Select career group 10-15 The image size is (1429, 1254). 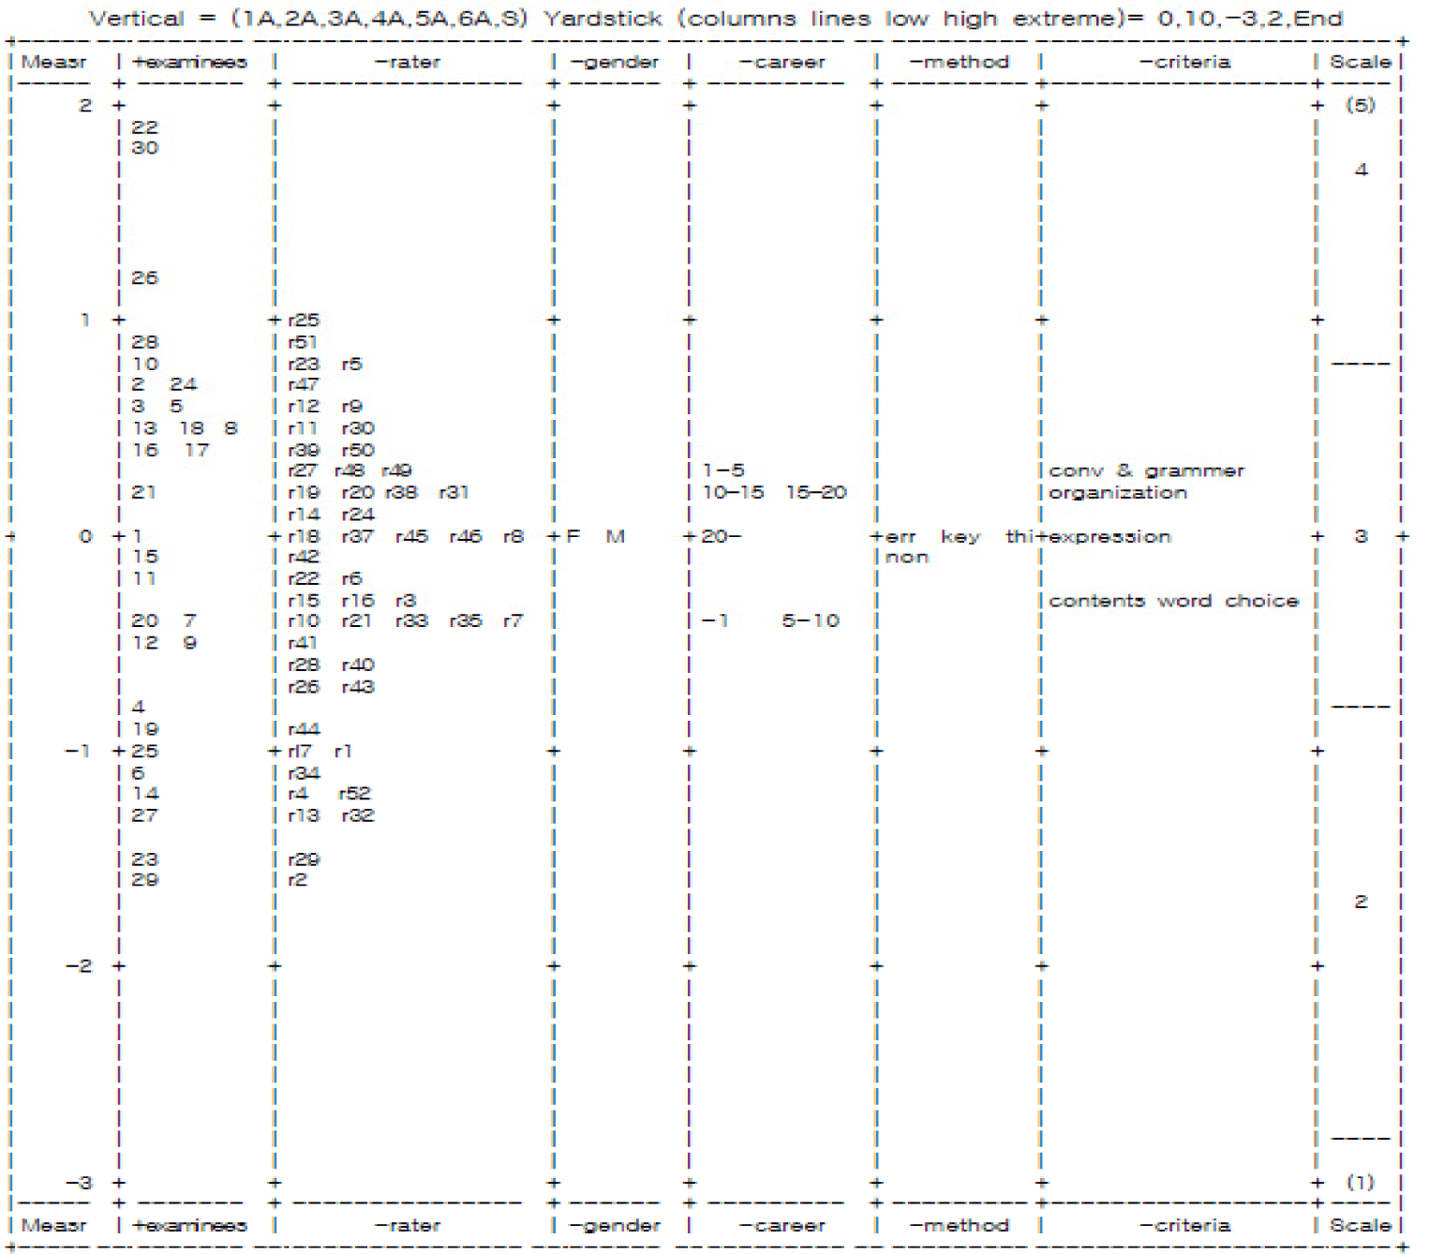click(x=734, y=492)
